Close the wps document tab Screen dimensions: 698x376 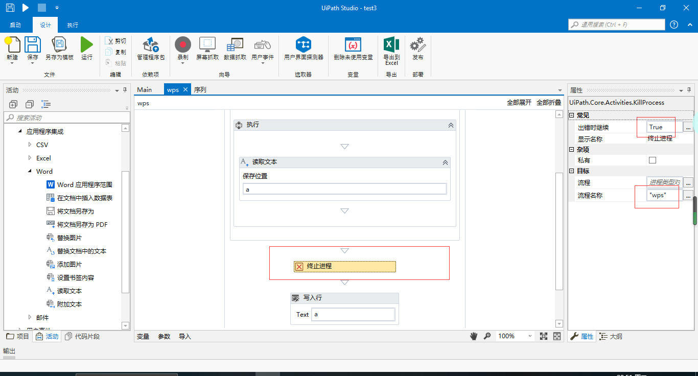coord(185,90)
